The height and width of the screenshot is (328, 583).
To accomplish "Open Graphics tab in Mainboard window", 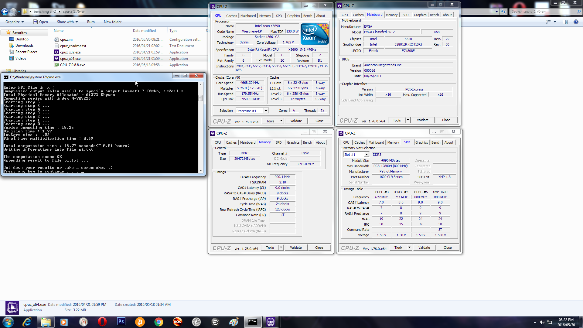I will [420, 15].
